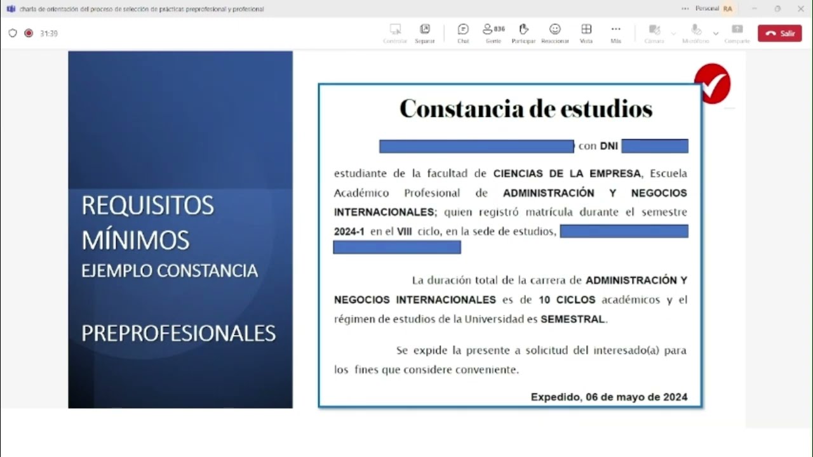Click the Constancia de estudios heading
Viewport: 813px width, 457px height.
tap(526, 109)
